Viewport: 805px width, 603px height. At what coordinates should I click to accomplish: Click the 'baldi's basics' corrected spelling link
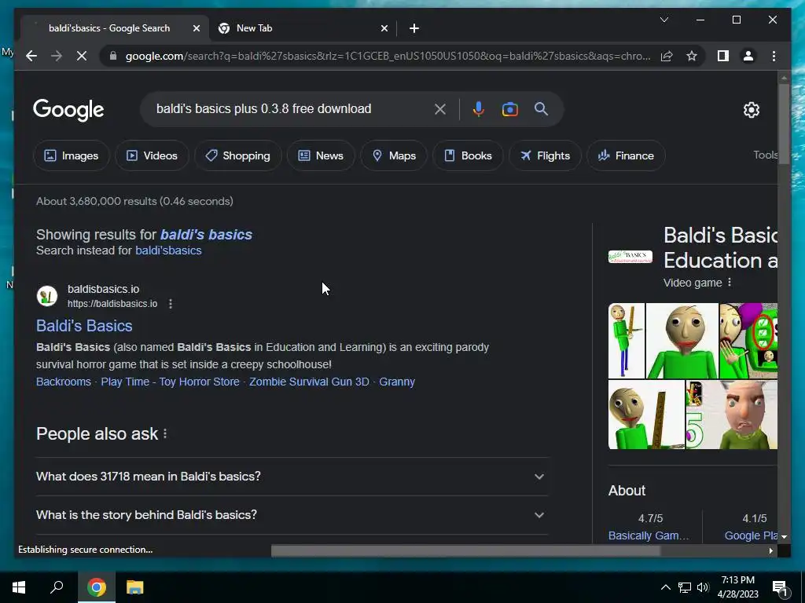[207, 234]
